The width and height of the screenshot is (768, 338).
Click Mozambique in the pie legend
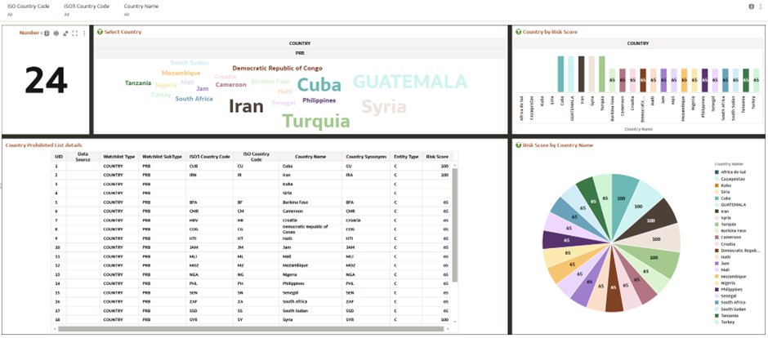click(x=732, y=276)
